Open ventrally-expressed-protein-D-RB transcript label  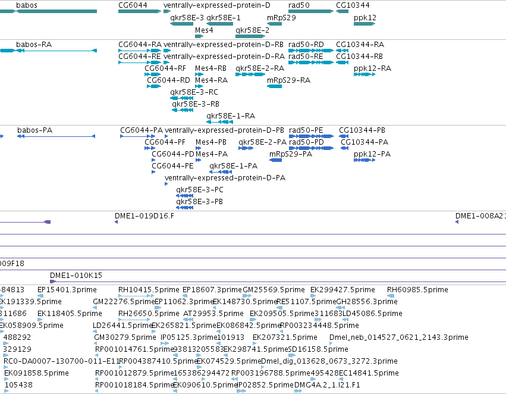224,45
